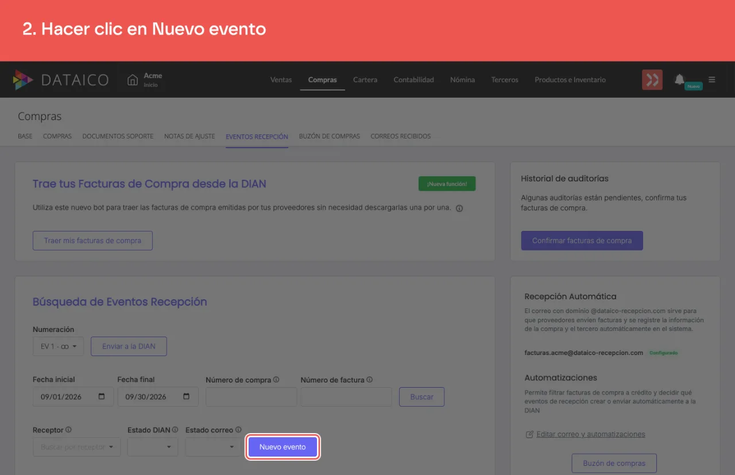Open the Estado correo dropdown
Viewport: 735px width, 475px height.
point(213,447)
